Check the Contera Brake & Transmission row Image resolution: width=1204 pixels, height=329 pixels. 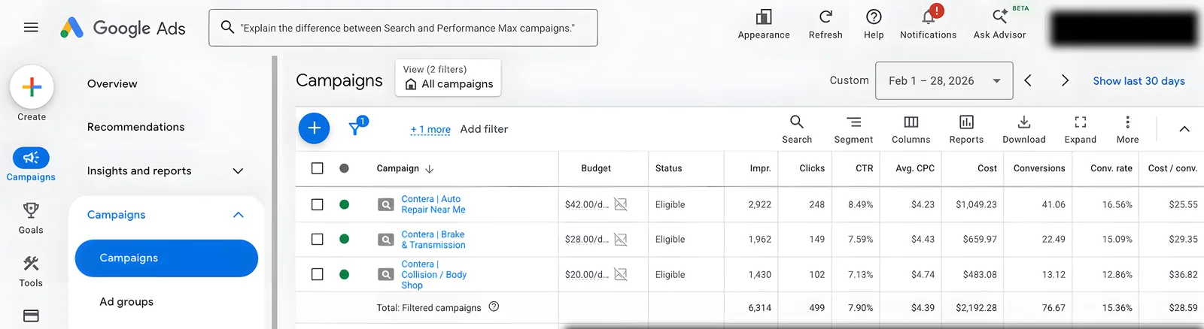(318, 240)
